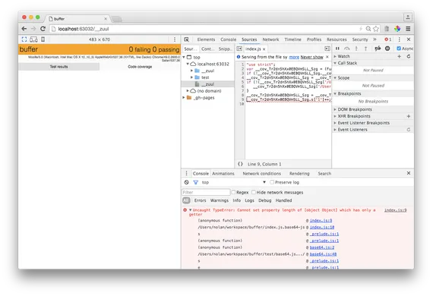Collapse the Call Stack section
The image size is (433, 296).
(335, 63)
